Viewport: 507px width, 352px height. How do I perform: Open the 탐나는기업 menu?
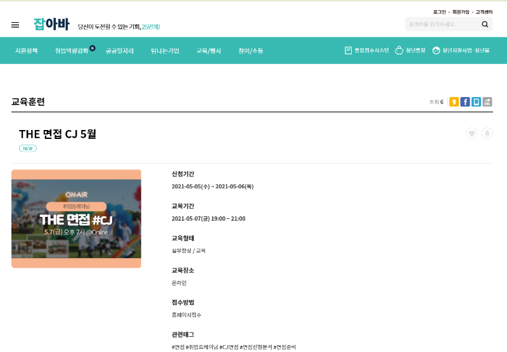pos(165,51)
